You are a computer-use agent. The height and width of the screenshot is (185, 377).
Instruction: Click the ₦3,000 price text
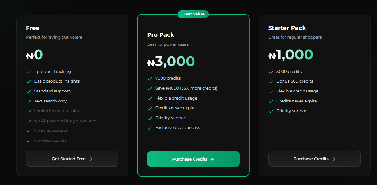point(171,62)
